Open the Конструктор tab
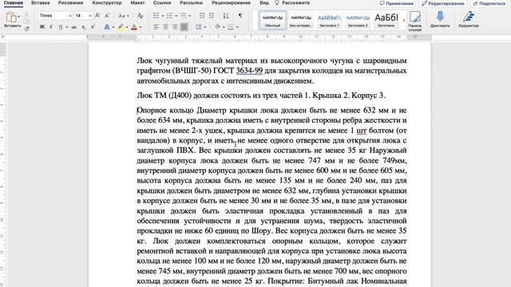This screenshot has height=287, width=511. [x=107, y=3]
